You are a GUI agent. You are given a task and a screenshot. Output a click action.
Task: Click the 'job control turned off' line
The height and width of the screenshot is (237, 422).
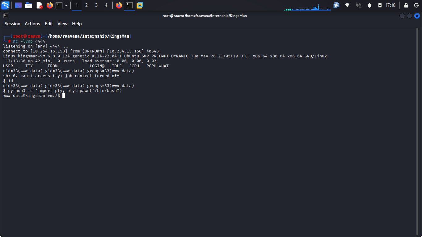[61, 76]
